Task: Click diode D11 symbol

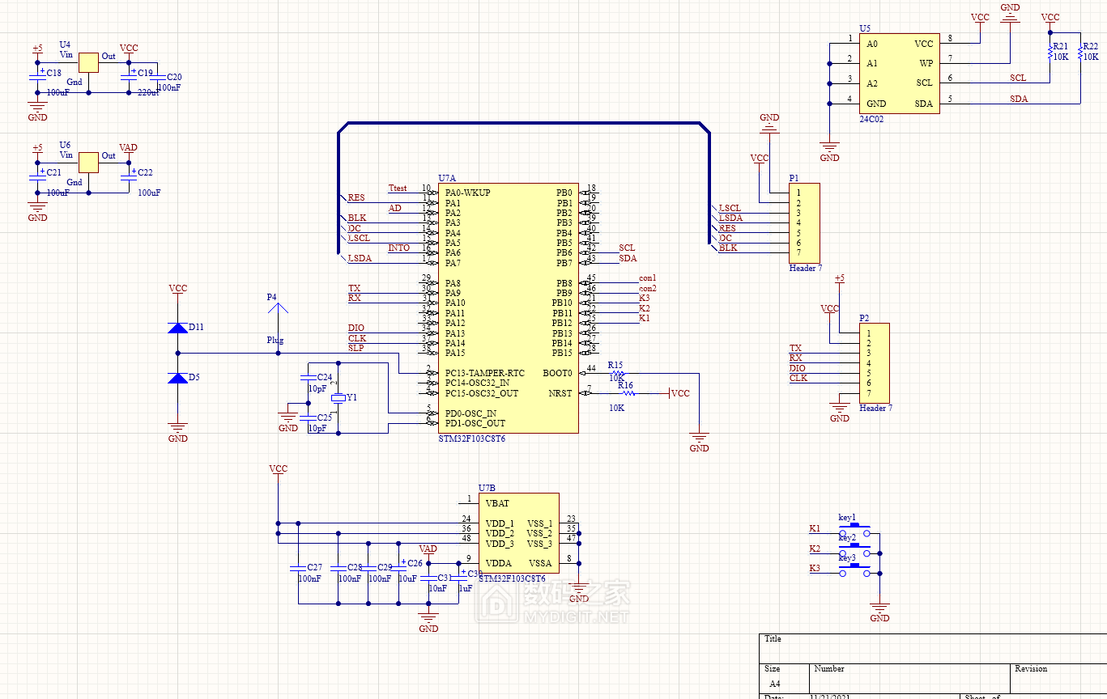Action: [177, 328]
